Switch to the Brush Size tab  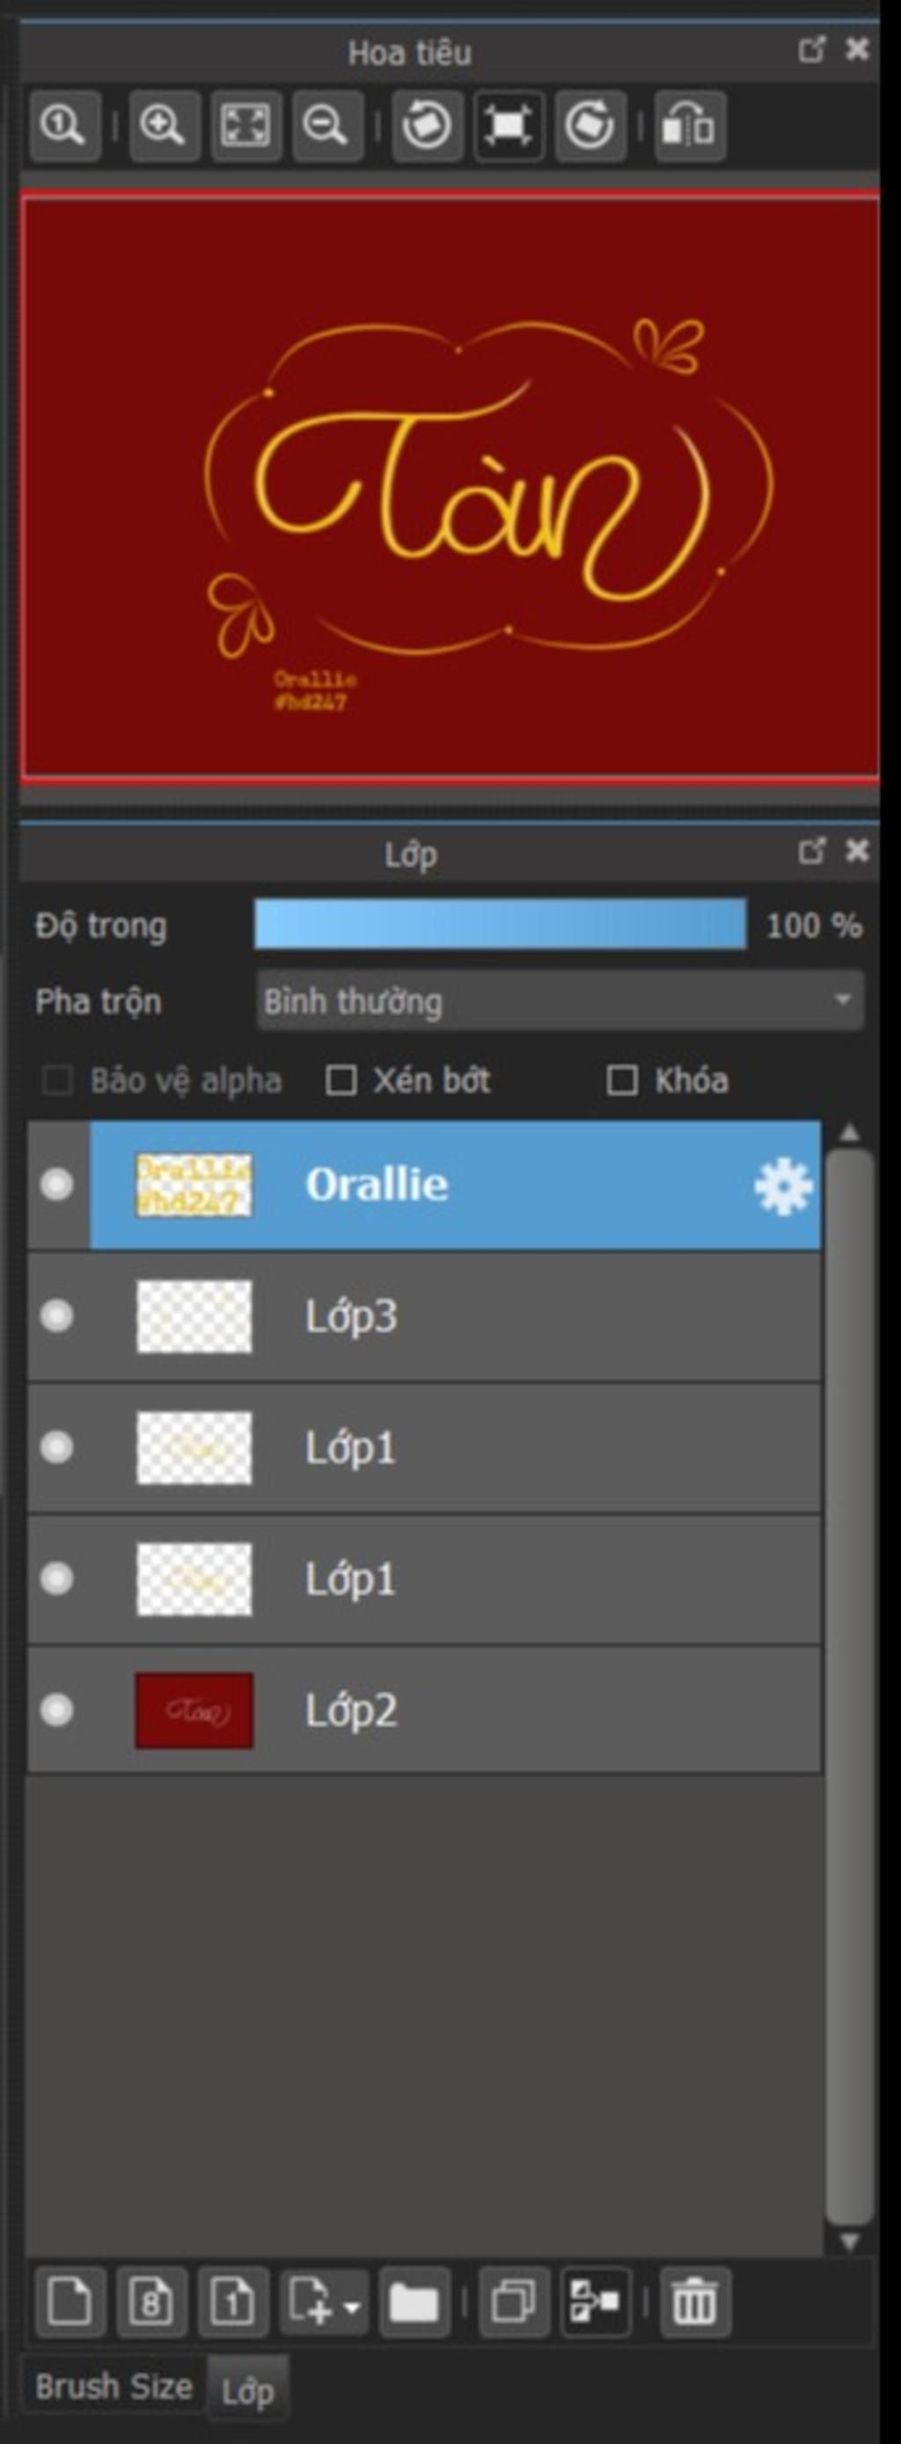(x=114, y=2385)
